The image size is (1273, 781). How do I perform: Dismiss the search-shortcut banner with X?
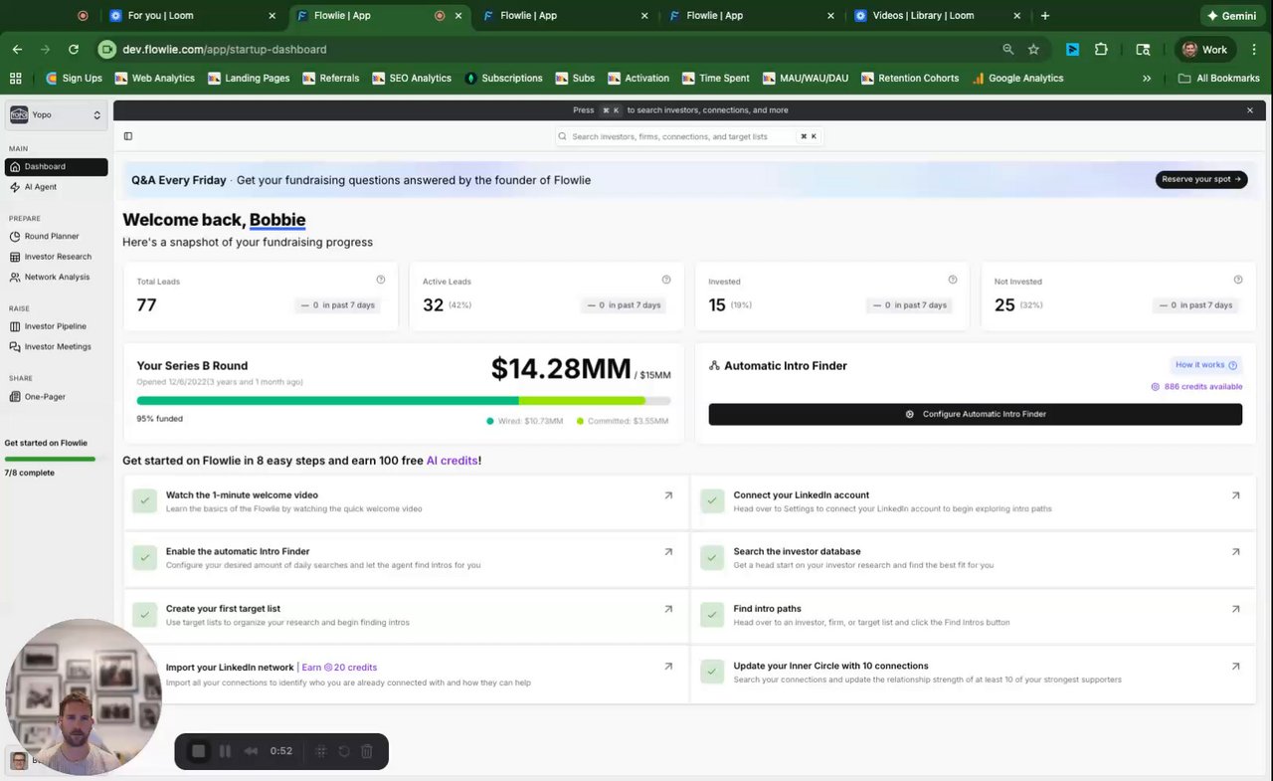[x=1250, y=110]
